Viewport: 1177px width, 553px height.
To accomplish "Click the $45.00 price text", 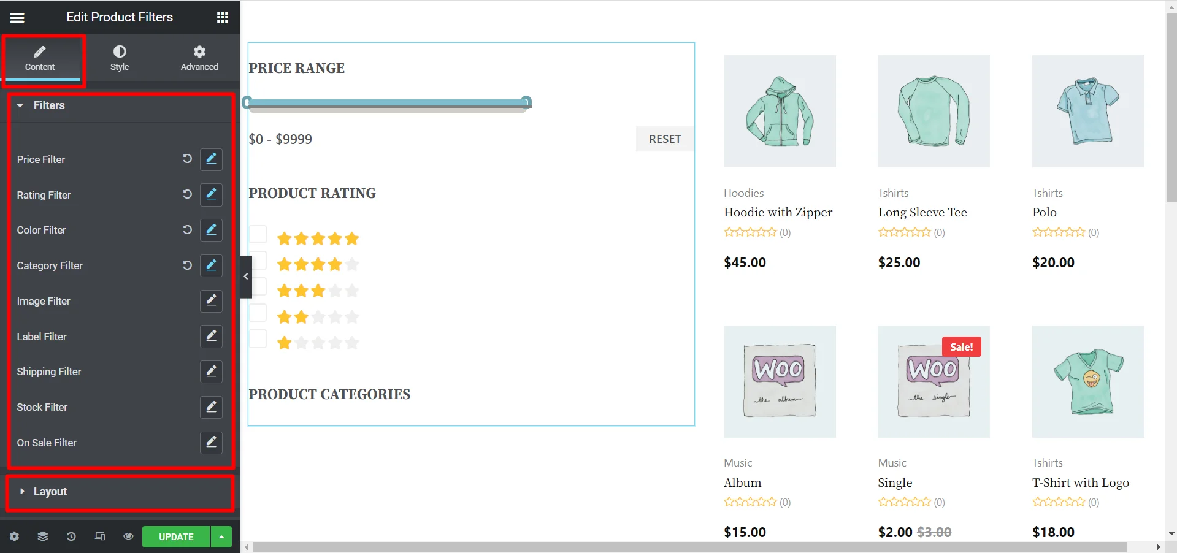I will click(x=745, y=262).
